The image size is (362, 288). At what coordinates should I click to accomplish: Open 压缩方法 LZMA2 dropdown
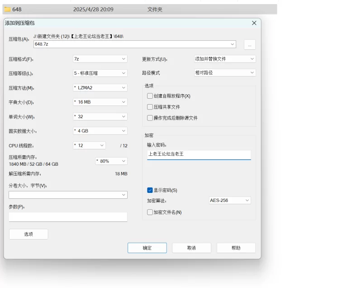(100, 87)
